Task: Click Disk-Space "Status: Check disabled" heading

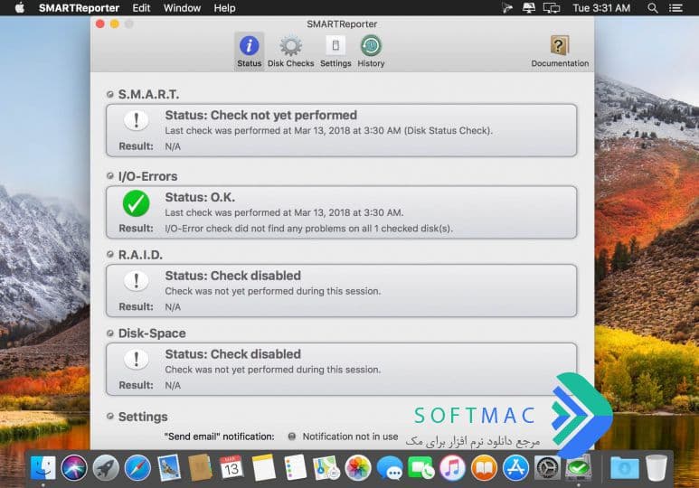Action: (x=232, y=354)
